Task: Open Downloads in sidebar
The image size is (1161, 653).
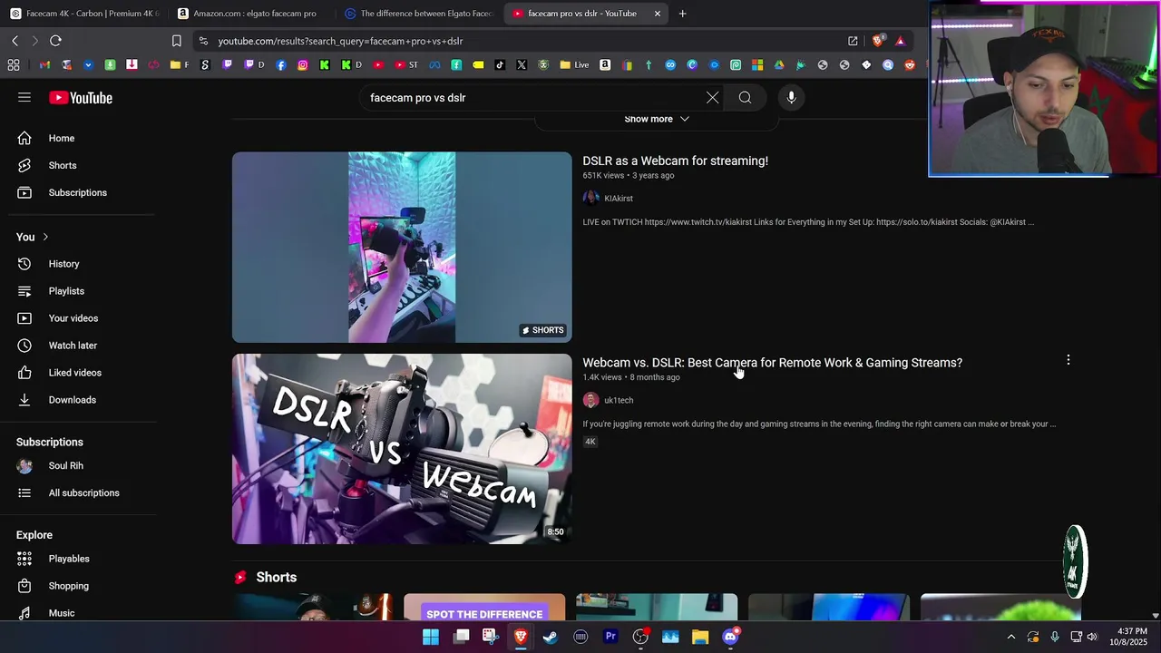Action: point(82,400)
